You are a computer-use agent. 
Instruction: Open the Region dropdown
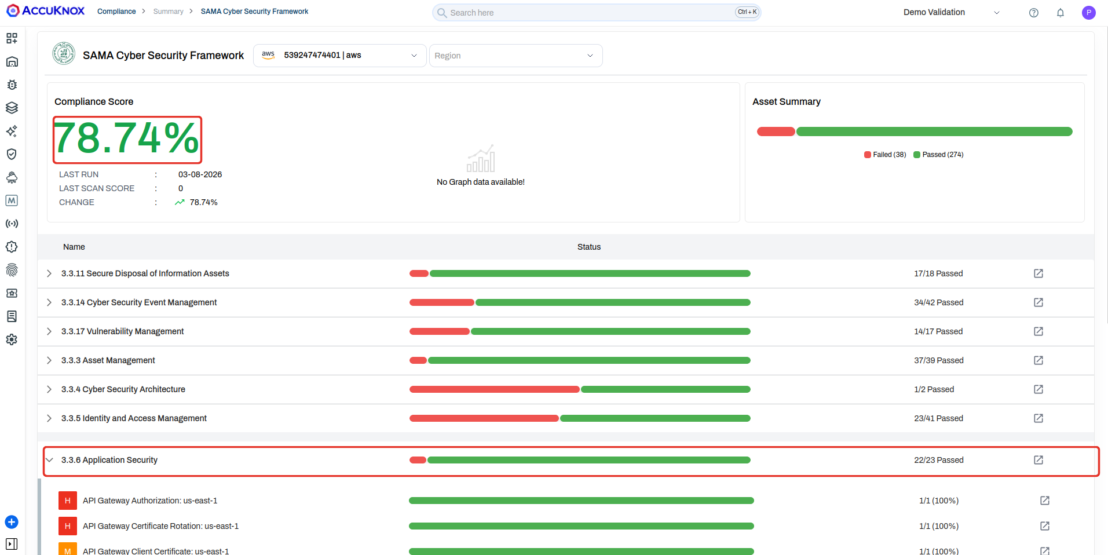[x=515, y=56]
